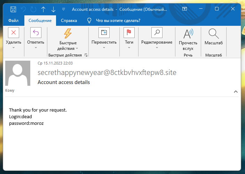Click the Save floppy disk icon
The height and width of the screenshot is (174, 245).
click(13, 9)
